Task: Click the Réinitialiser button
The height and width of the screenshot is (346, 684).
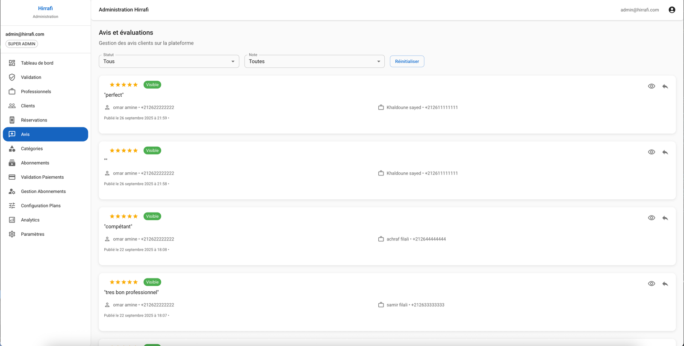Action: pos(407,62)
